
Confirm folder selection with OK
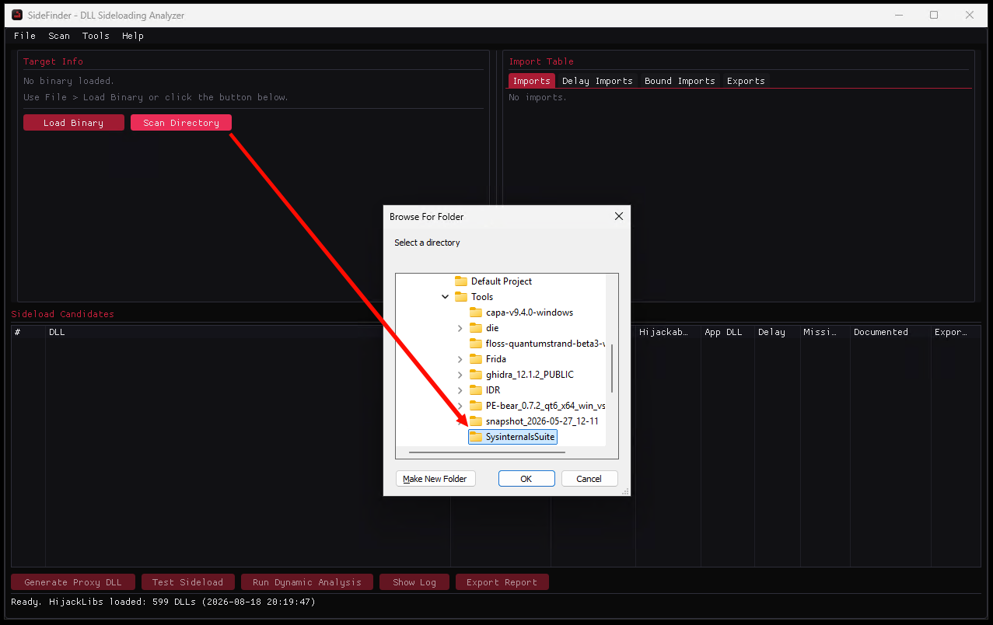[x=526, y=479]
